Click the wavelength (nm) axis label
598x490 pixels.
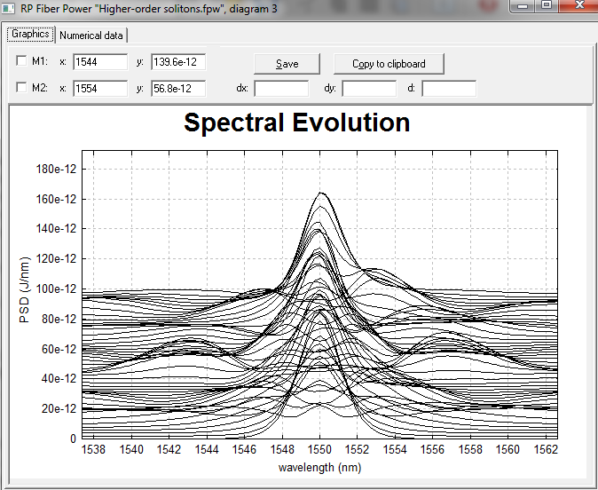[319, 468]
